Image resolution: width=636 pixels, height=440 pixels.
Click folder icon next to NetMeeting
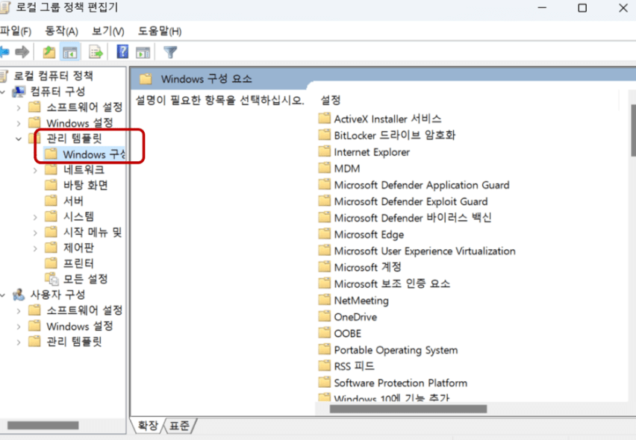click(325, 300)
